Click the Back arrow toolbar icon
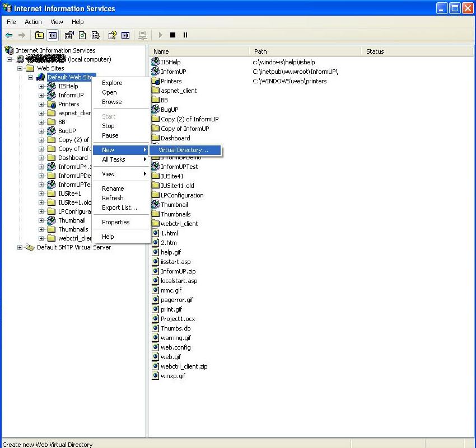Viewport: 476px width, 448px height. coord(9,35)
